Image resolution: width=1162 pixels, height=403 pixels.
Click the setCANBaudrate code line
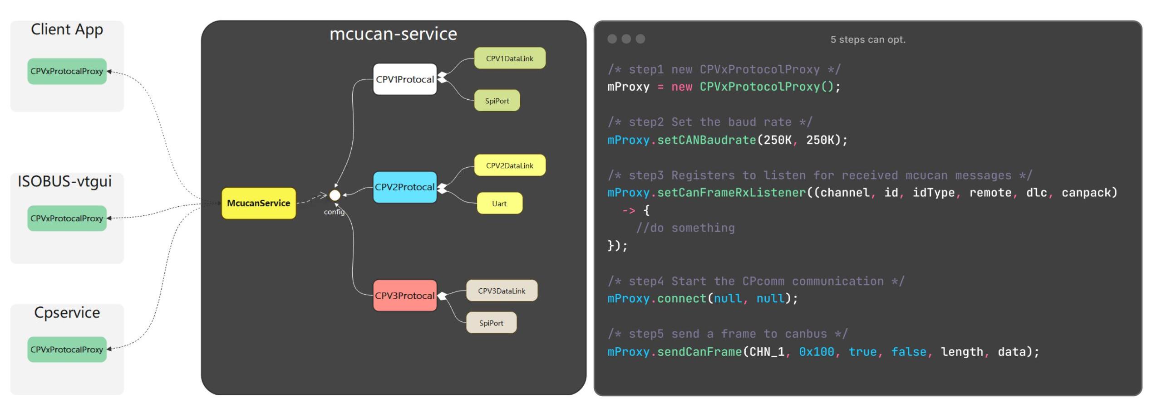(x=728, y=140)
